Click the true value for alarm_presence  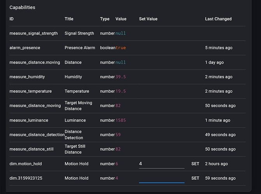pyautogui.click(x=121, y=48)
